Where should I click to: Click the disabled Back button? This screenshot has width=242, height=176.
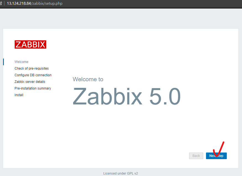[196, 156]
